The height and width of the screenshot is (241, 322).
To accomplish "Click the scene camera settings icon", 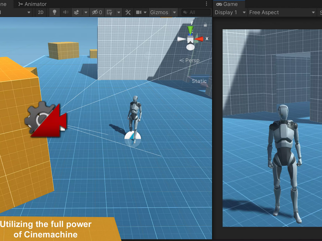I will [138, 12].
